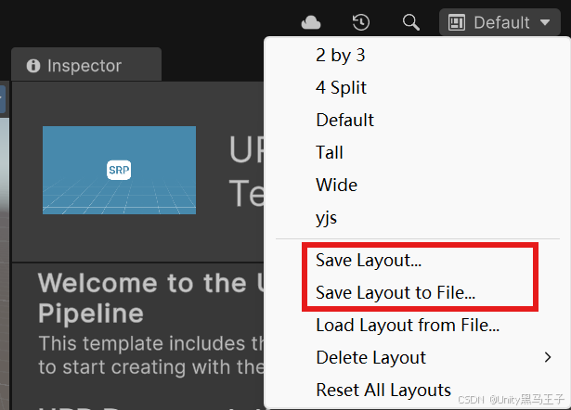Select the 4 Split layout

tap(417, 88)
